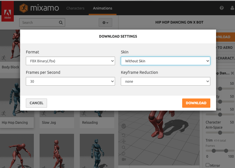This screenshot has width=235, height=168.
Task: Open the Format dropdown
Action: [x=70, y=61]
